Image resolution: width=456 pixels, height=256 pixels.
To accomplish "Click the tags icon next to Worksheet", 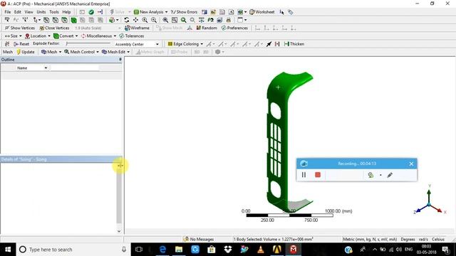I will pyautogui.click(x=291, y=12).
